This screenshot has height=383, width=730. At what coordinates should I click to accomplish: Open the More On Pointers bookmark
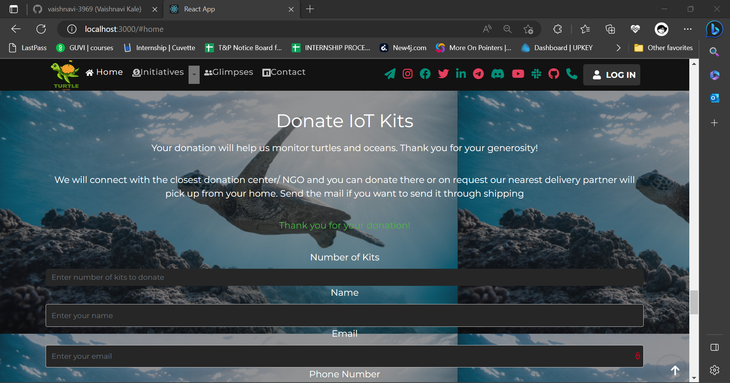[474, 48]
